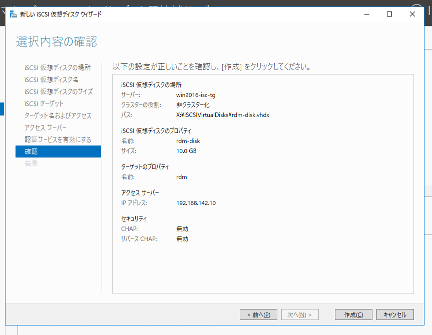Viewport: 432px width, 335px height.
Task: Click the サイズ: label
Action: 129,151
